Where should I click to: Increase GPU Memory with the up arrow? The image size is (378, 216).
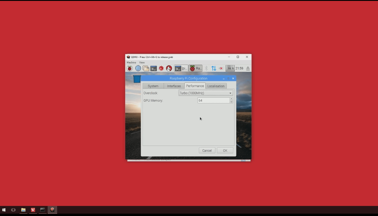(x=231, y=99)
